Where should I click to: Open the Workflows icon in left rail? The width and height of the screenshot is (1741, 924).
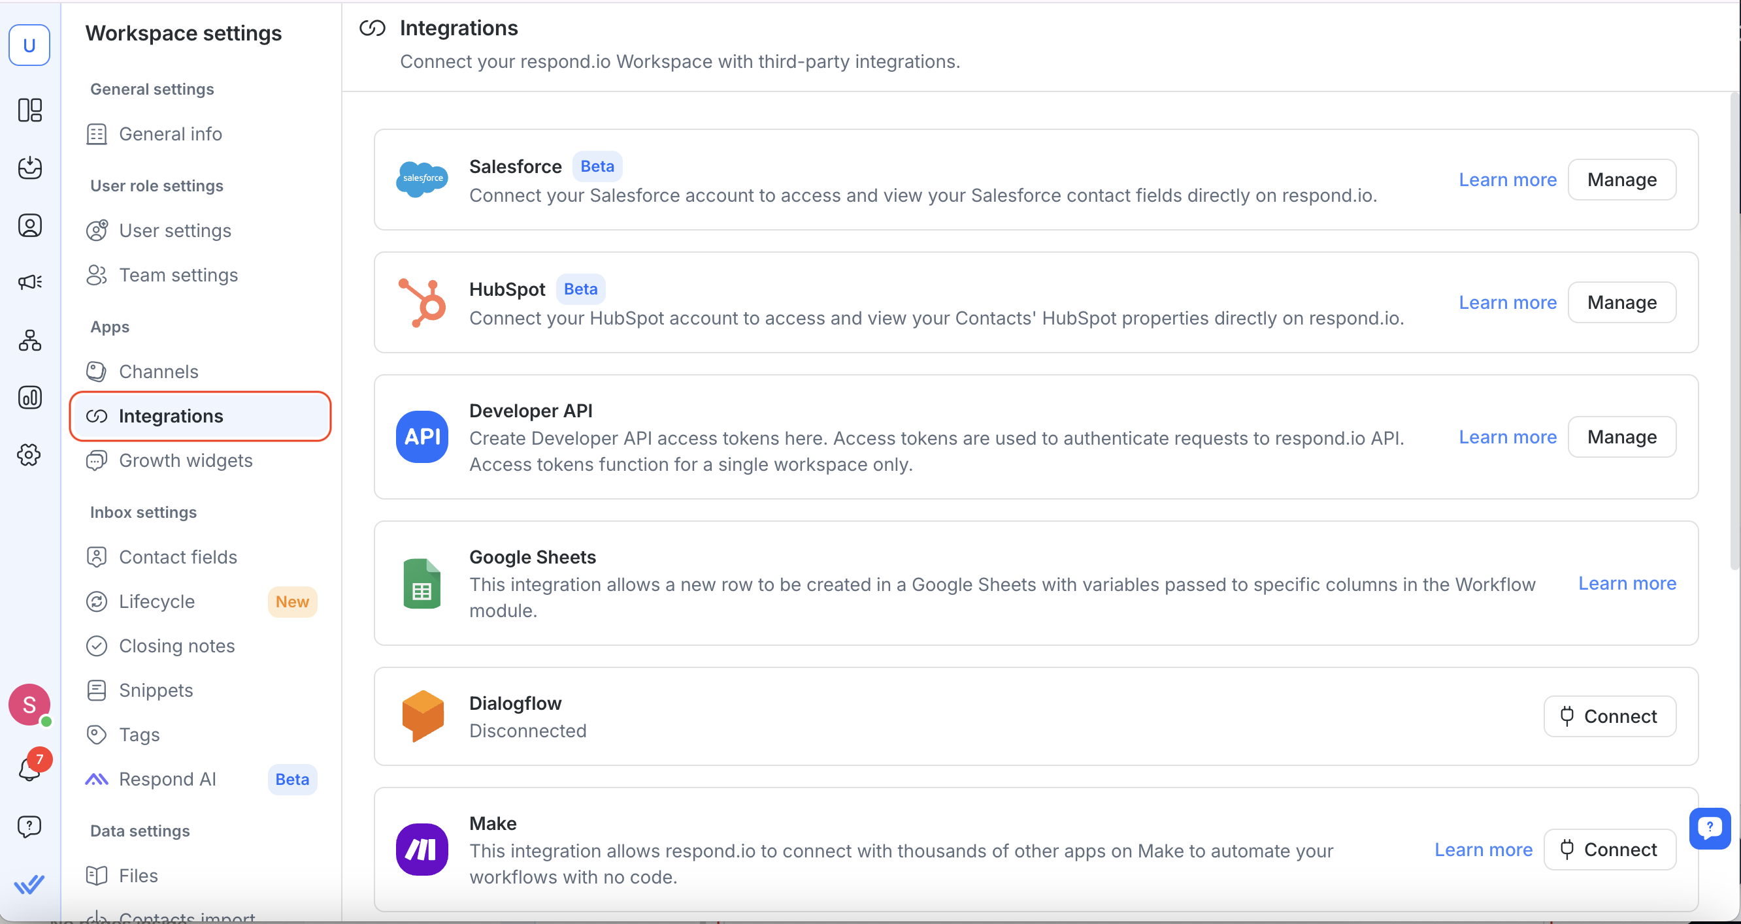30,340
